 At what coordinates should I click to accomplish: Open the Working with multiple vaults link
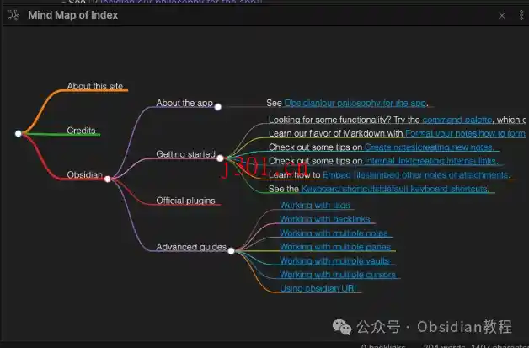pos(334,260)
